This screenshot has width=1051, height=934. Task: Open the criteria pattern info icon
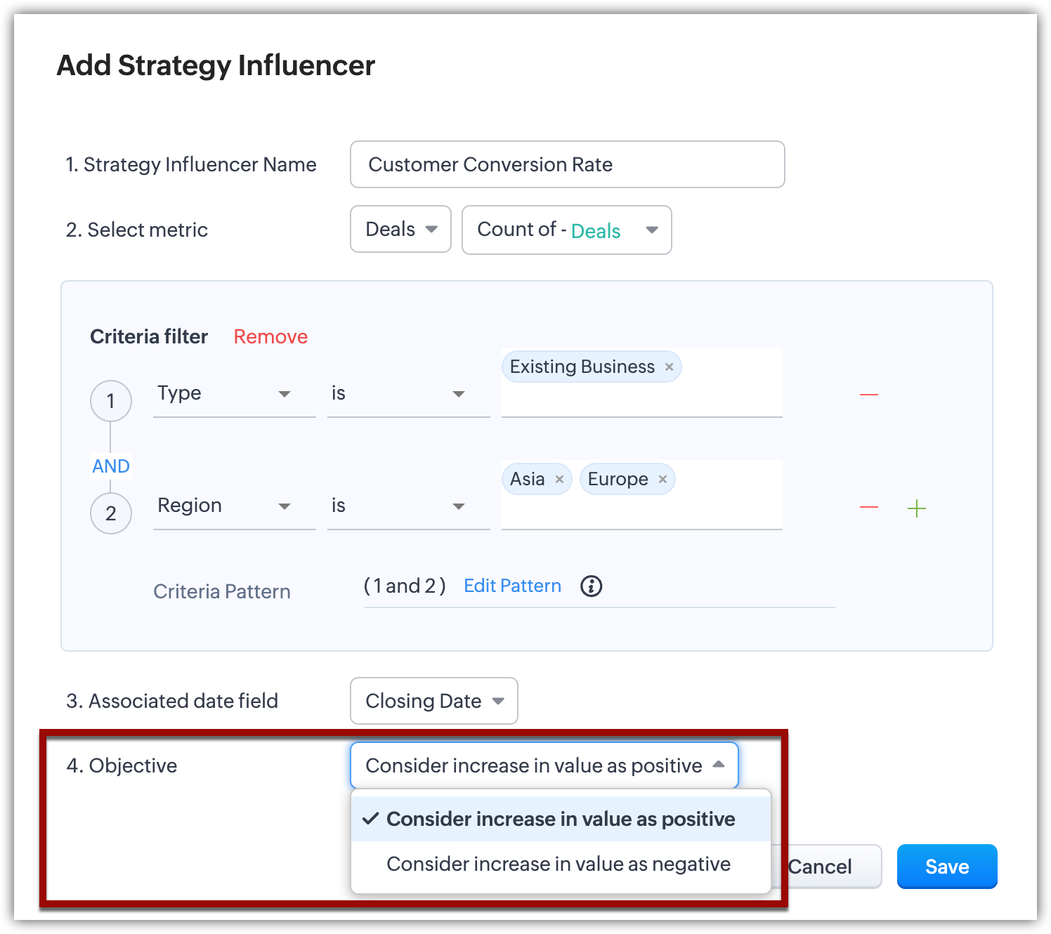point(591,586)
